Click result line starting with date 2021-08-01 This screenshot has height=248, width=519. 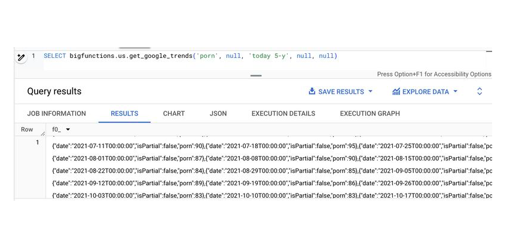coord(272,158)
